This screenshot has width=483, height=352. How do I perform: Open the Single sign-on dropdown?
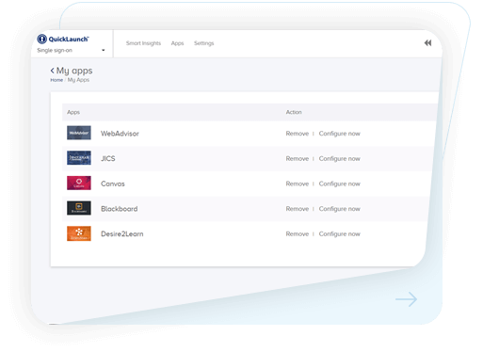(x=71, y=50)
